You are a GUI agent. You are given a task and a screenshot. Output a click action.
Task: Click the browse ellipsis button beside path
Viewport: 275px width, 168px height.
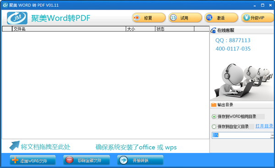pyautogui.click(x=272, y=135)
